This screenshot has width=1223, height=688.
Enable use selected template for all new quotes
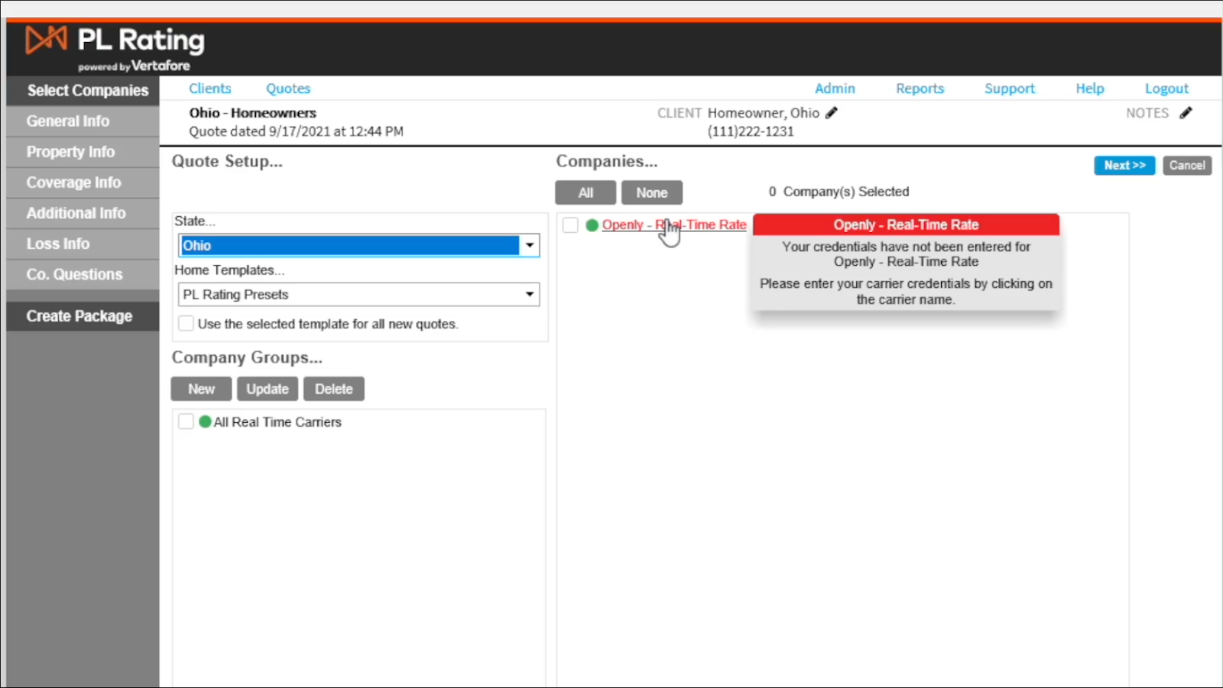click(186, 324)
